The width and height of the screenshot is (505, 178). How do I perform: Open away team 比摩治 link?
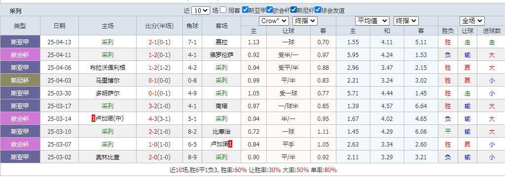[221, 132]
